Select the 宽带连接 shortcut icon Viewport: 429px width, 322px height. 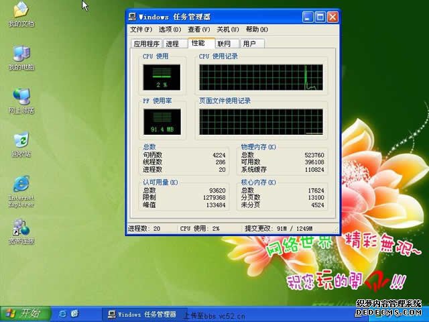coord(21,231)
